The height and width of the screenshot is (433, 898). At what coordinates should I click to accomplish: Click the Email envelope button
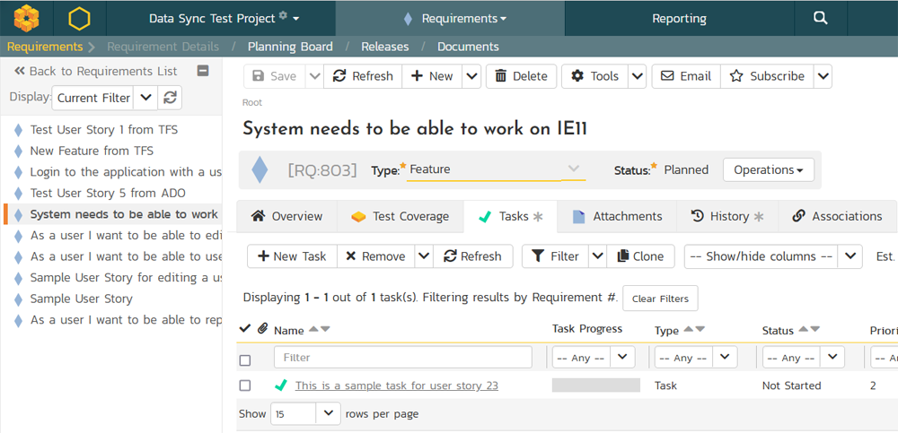(x=685, y=76)
